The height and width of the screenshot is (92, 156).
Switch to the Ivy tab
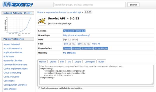tap(69, 61)
